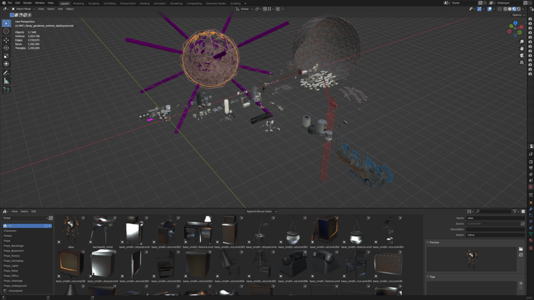Enable material preview shading
Viewport: 534px width, 300px height.
coord(514,9)
